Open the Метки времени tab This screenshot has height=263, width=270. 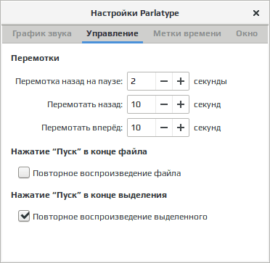tap(187, 33)
